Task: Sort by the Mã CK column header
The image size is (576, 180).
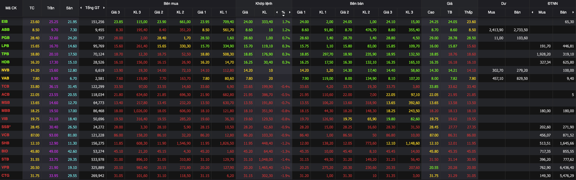Action: tap(11, 8)
